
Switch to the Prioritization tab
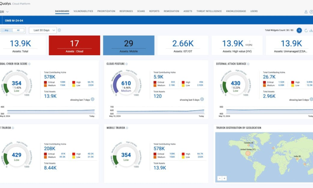(x=106, y=11)
